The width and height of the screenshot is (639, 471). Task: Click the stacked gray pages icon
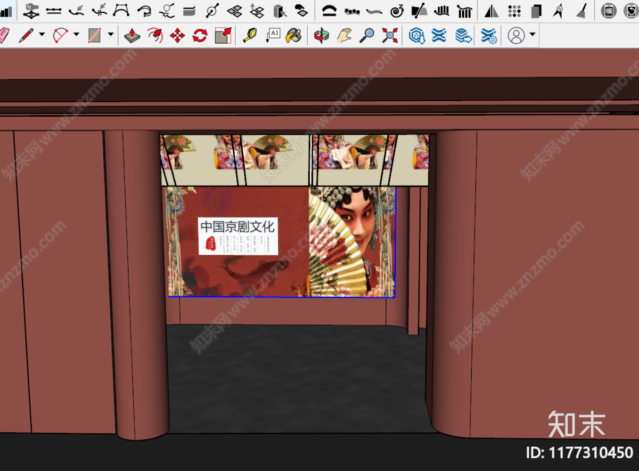[536, 10]
